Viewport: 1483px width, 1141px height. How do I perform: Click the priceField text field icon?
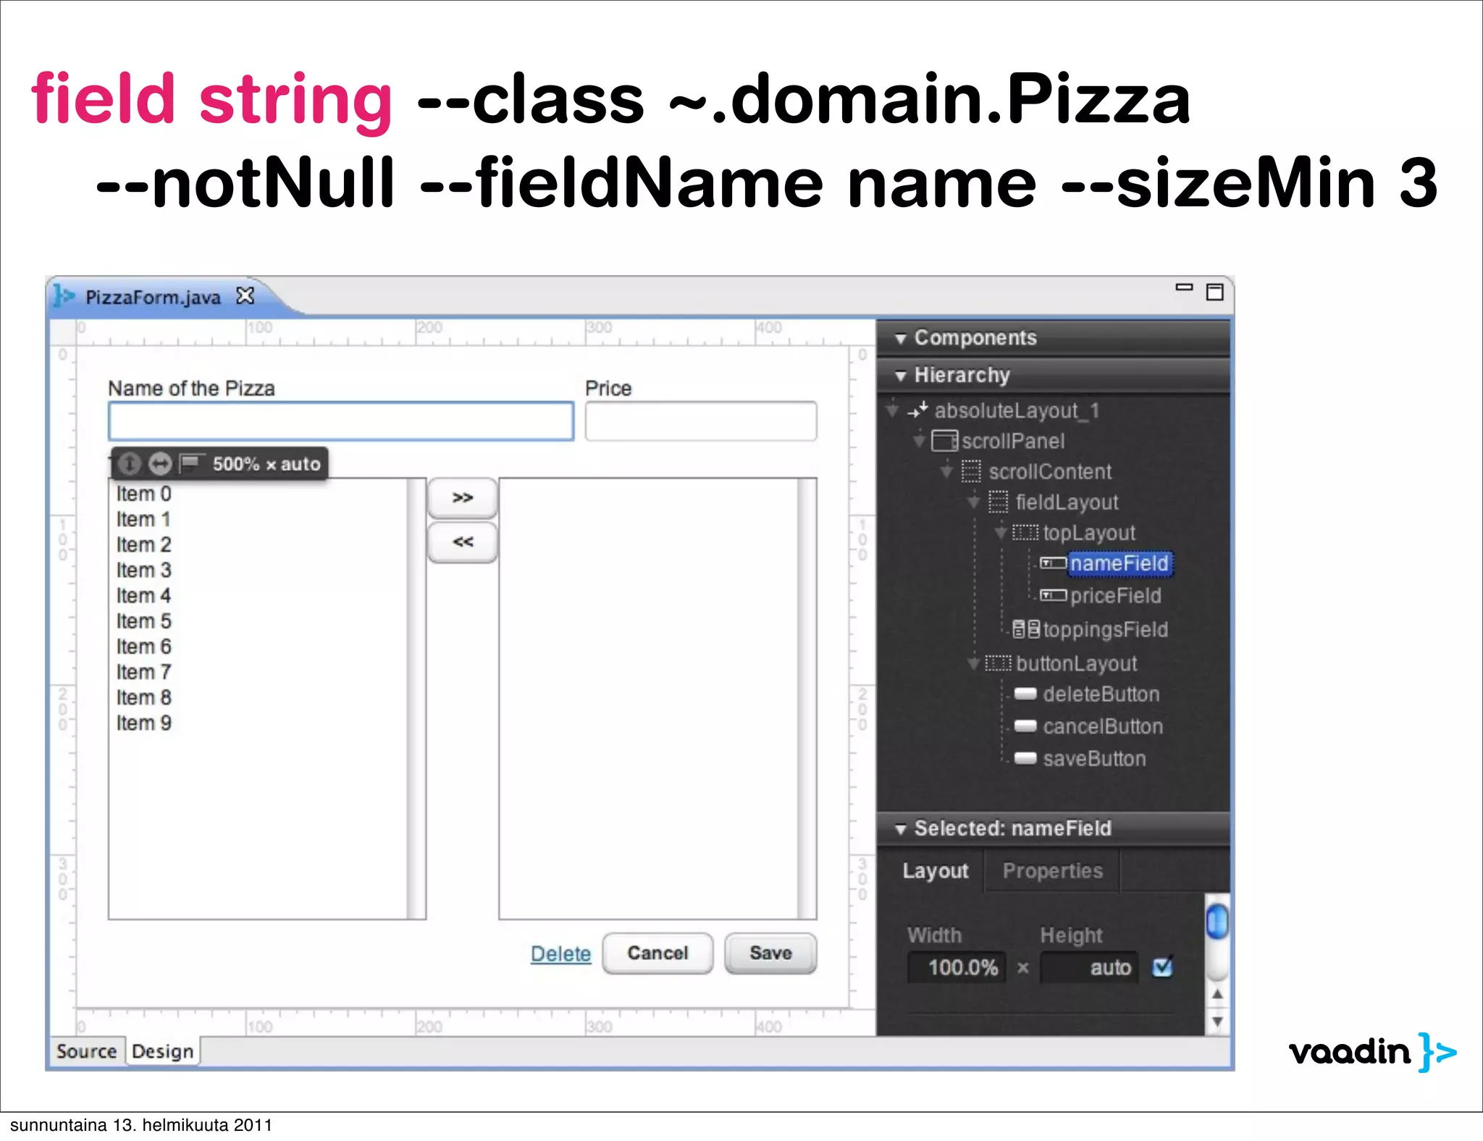coord(1053,595)
